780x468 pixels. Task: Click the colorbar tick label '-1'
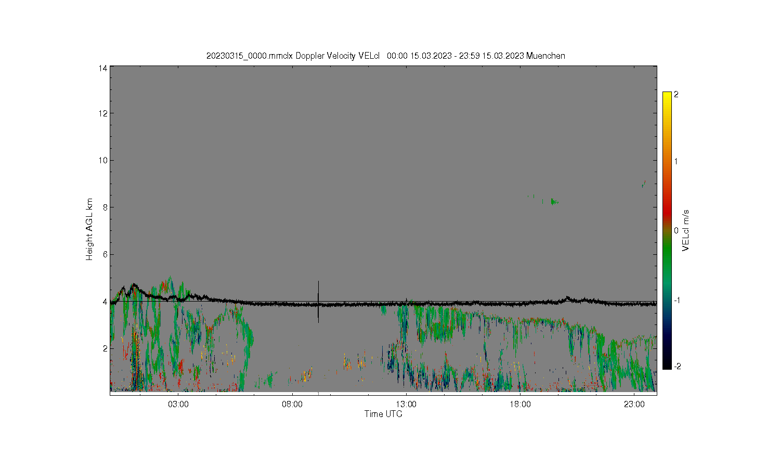(678, 301)
